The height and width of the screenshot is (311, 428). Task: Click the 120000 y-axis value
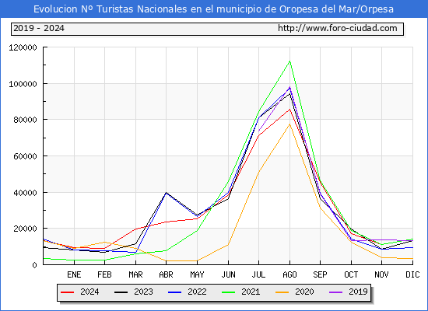[23, 47]
